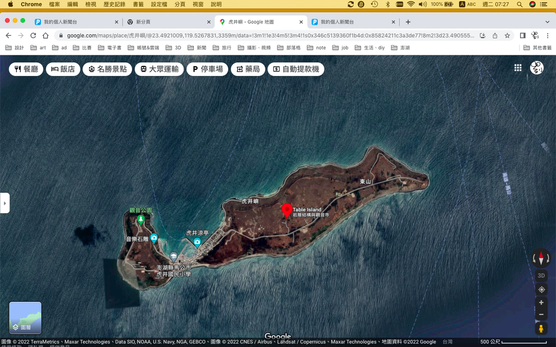
Task: Click the red Table Island map pin
Action: point(286,210)
